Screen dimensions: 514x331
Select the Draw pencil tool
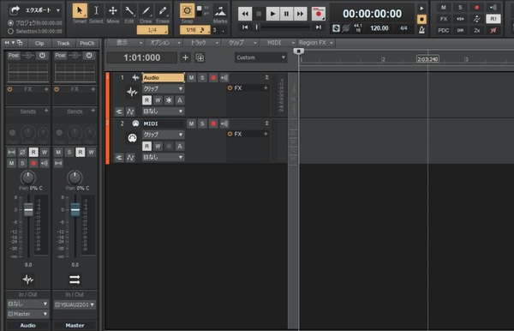tap(146, 11)
